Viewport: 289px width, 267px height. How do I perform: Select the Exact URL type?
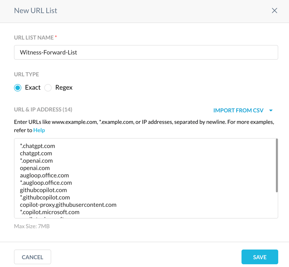pyautogui.click(x=18, y=88)
